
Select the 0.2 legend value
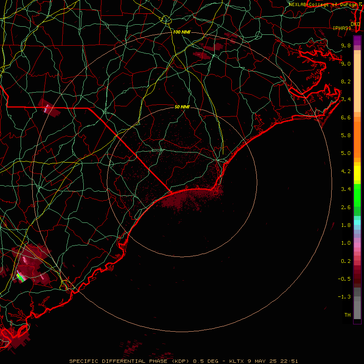pyautogui.click(x=346, y=261)
